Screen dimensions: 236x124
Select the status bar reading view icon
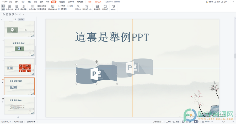190,122
